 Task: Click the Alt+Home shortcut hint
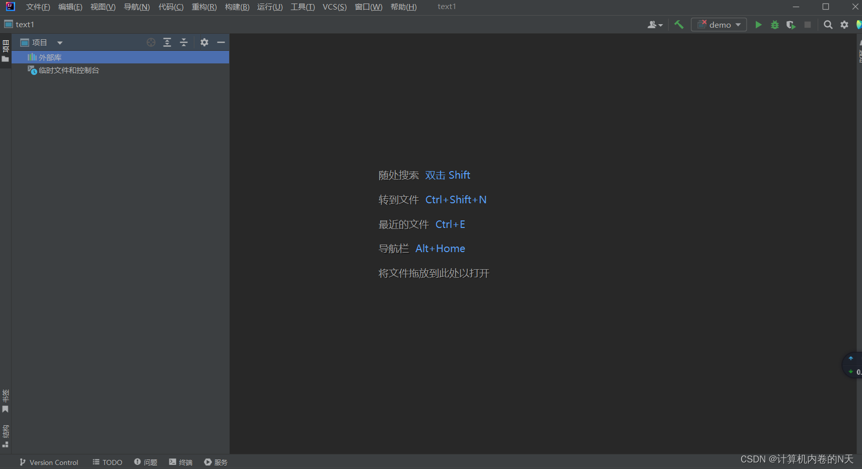click(x=440, y=249)
